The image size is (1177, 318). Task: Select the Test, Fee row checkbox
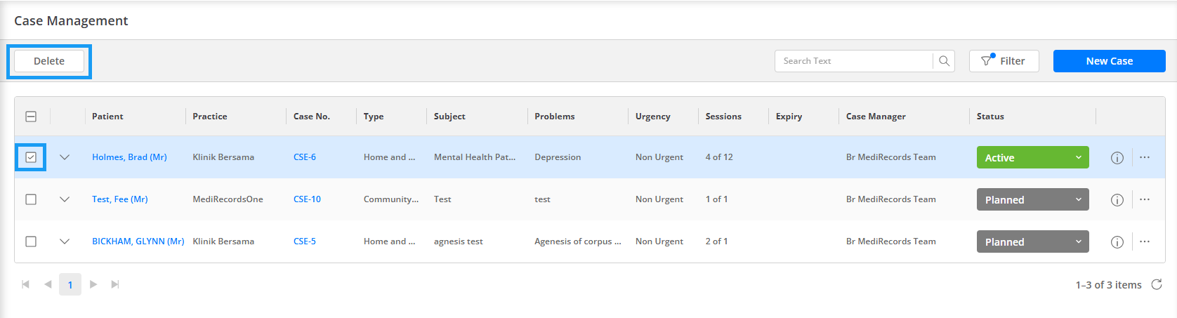[x=31, y=199]
